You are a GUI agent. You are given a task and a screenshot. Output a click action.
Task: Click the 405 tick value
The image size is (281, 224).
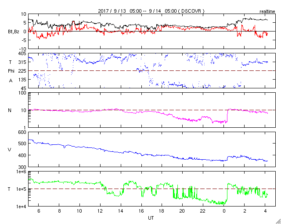[x=22, y=53]
